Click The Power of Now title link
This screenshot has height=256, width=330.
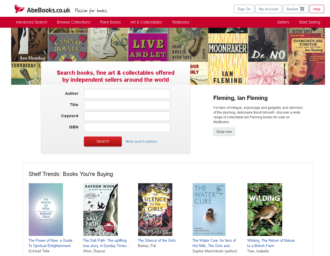[x=50, y=243]
